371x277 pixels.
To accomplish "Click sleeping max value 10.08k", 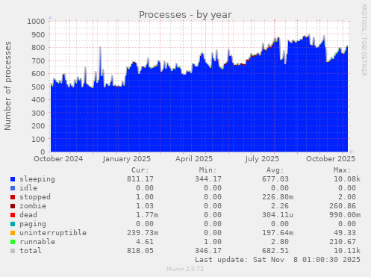I will (347, 179).
